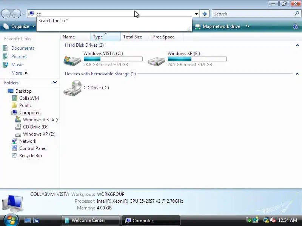The width and height of the screenshot is (302, 226).
Task: Select Control Panel in folder tree
Action: point(33,148)
